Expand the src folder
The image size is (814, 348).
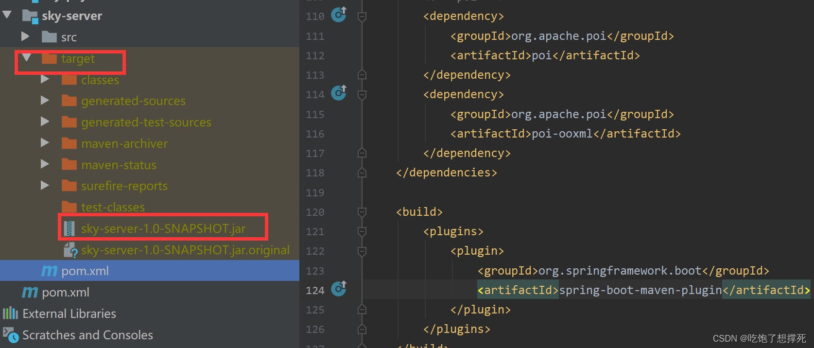(25, 36)
